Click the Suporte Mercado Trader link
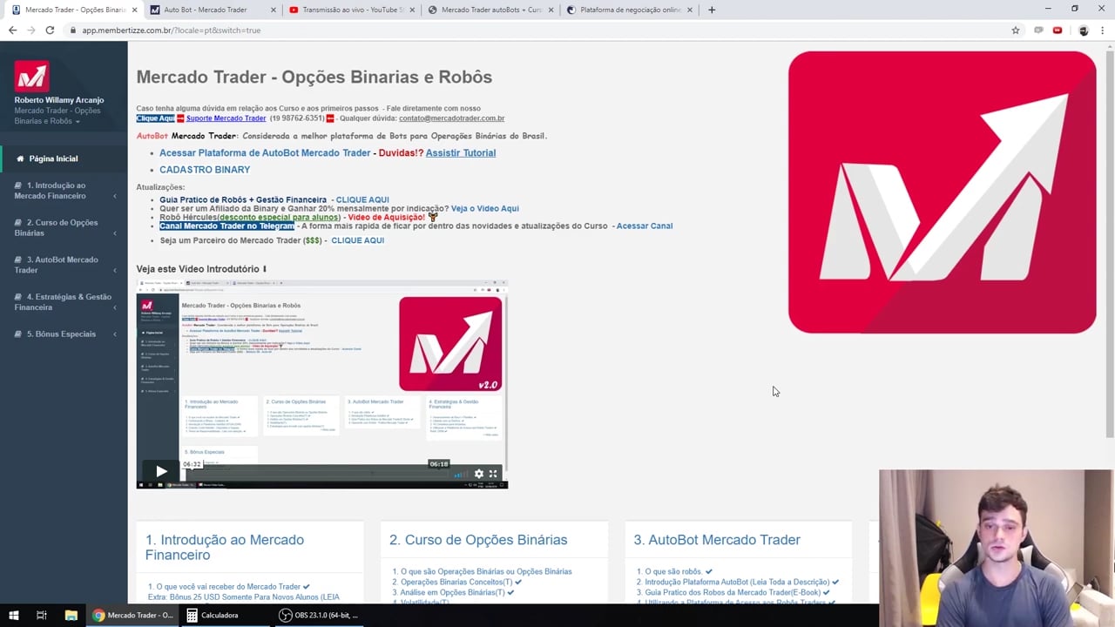 (226, 118)
